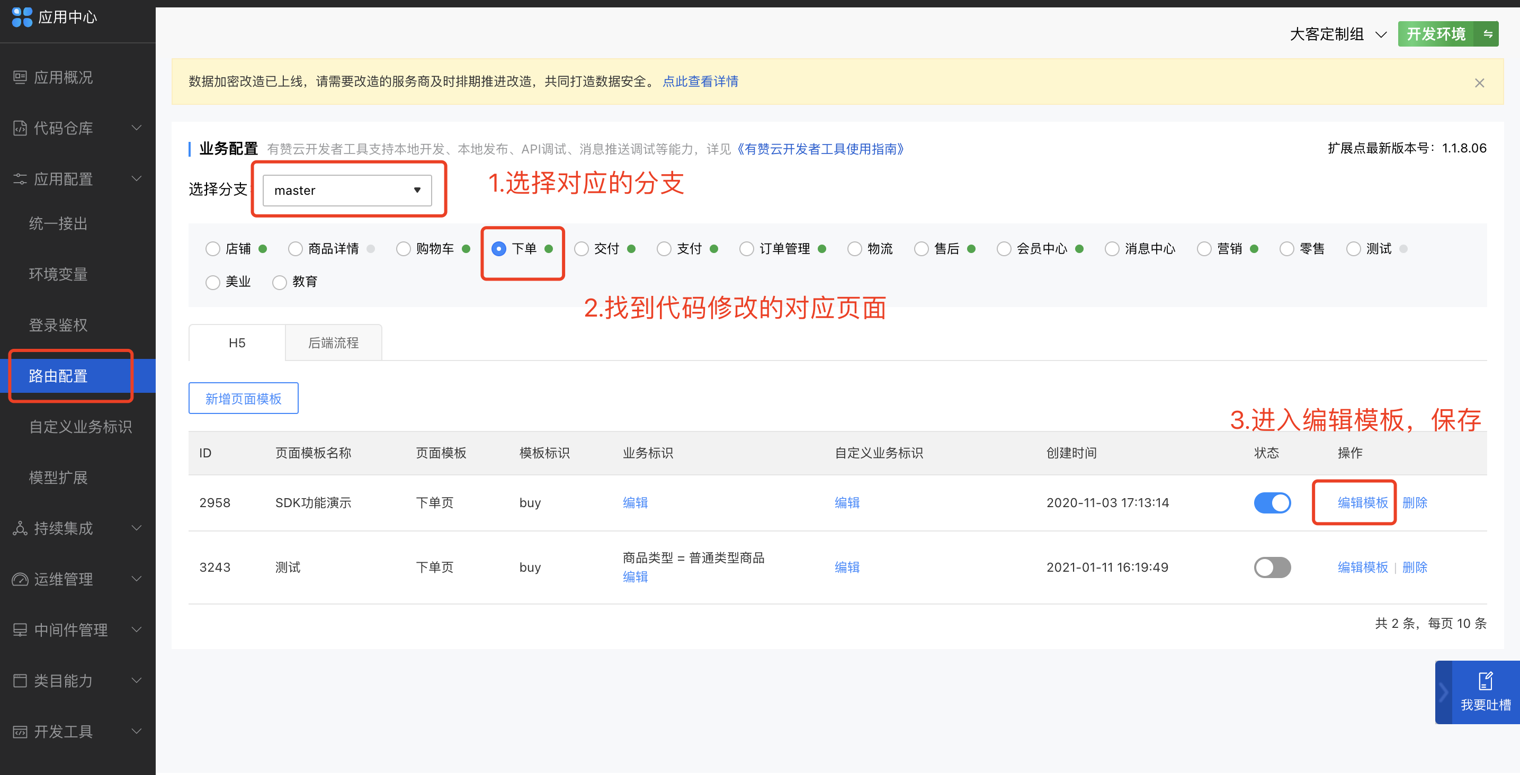Open 应用概况 sidebar icon

click(x=20, y=77)
